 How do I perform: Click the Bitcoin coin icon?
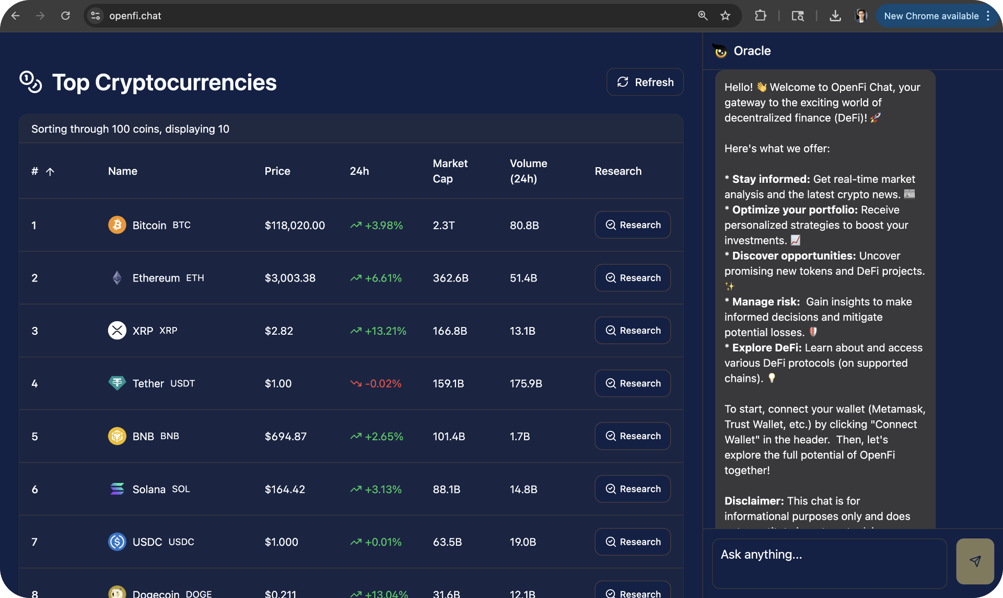coord(117,225)
